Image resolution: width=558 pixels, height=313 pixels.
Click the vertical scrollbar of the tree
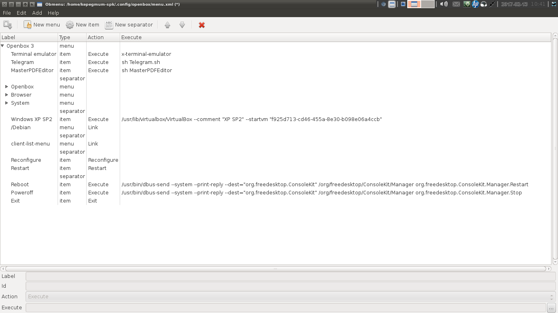555,149
